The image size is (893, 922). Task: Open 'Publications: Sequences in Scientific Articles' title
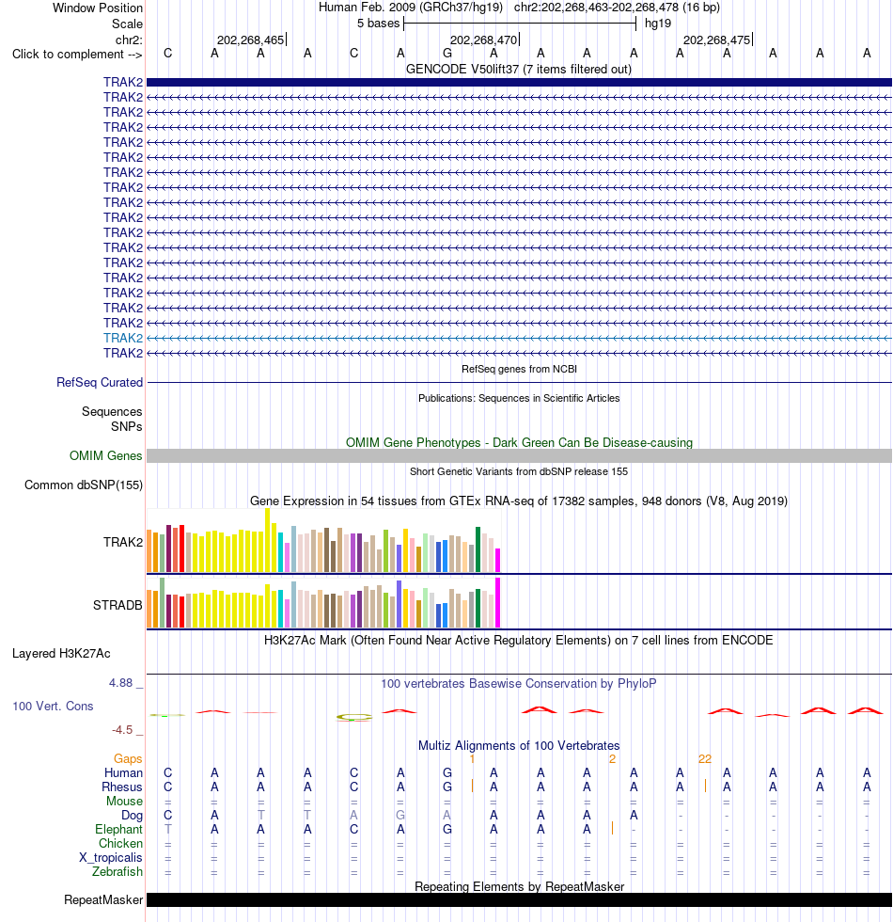click(519, 398)
